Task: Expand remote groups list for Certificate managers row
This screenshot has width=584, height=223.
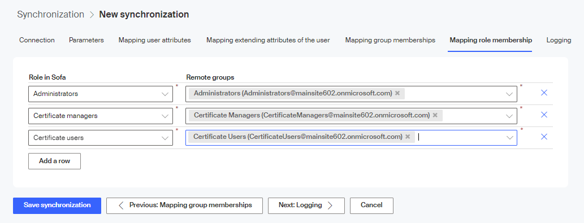Action: click(x=509, y=116)
